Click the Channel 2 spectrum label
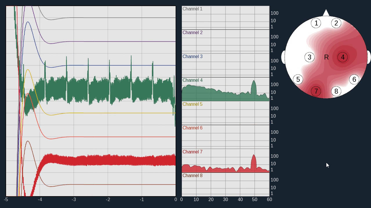The image size is (371, 208). click(x=192, y=33)
